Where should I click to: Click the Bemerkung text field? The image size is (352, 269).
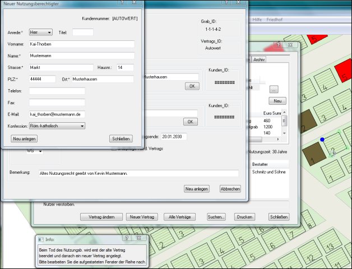pyautogui.click(x=139, y=173)
